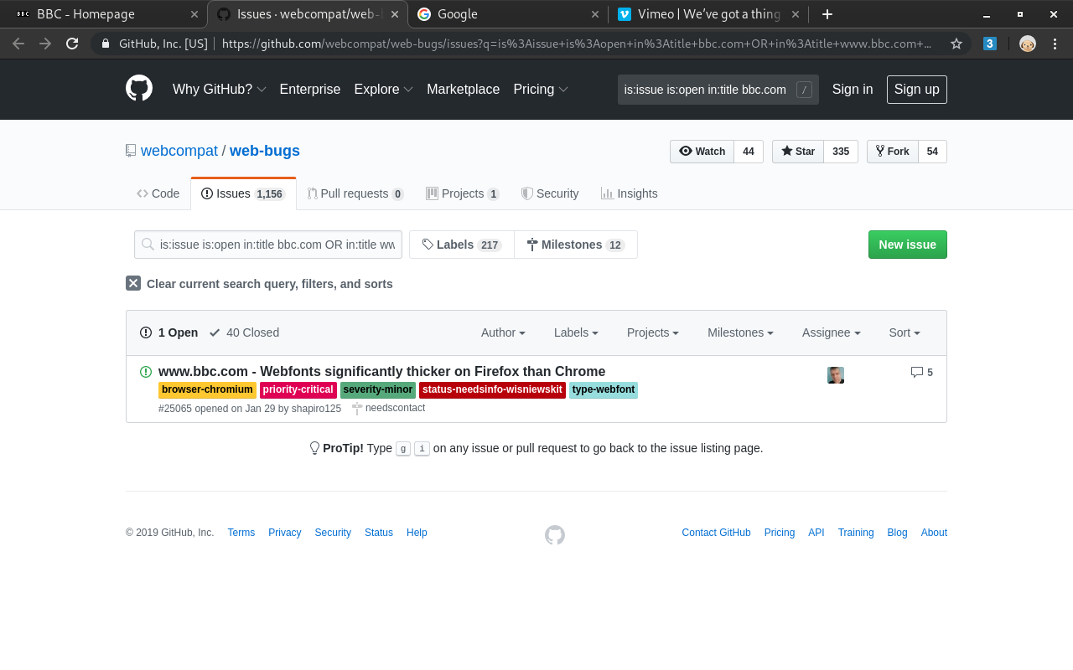
Task: Open the Contact GitHub footer link
Action: [716, 533]
